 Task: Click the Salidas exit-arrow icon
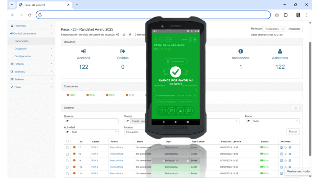(123, 51)
